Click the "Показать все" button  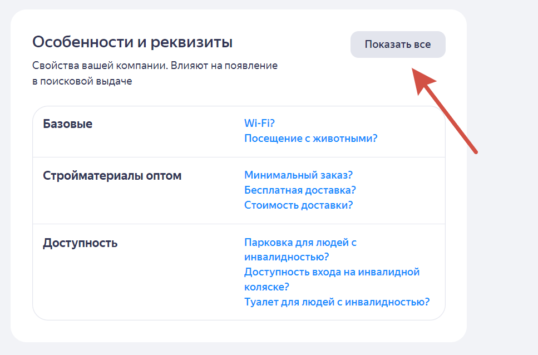398,45
